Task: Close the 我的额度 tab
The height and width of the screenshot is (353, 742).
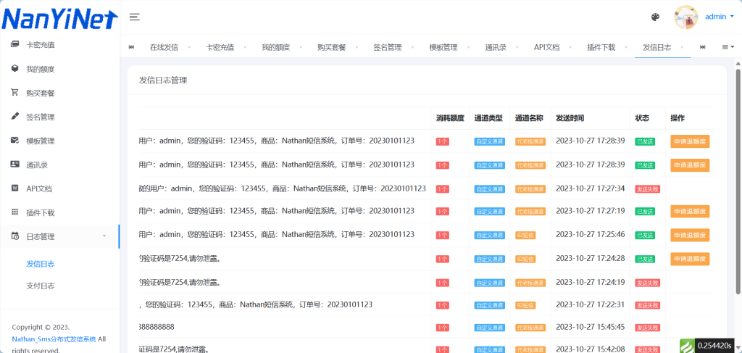Action: (301, 47)
